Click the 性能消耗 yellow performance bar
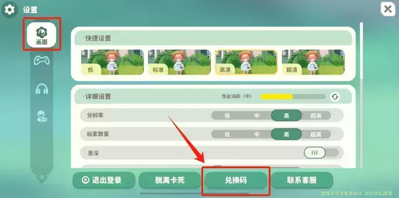399x198 pixels. 293,97
